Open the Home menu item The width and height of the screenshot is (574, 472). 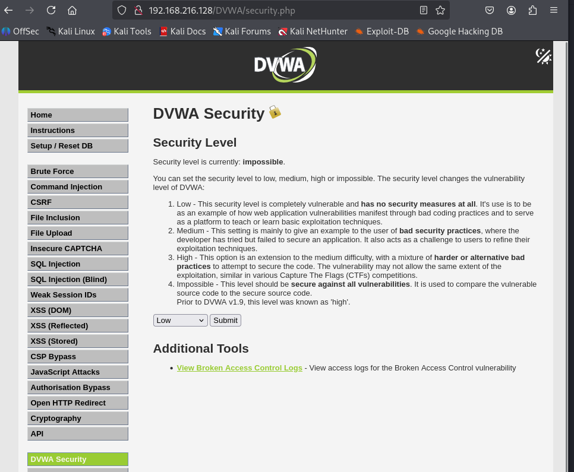(78, 115)
